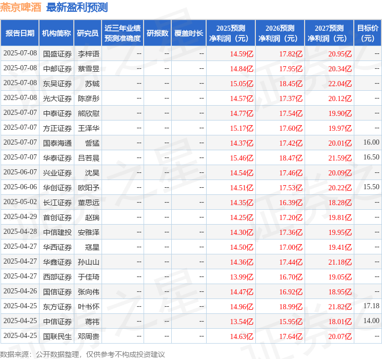Select 中泰证券 institution cell

[57, 113]
